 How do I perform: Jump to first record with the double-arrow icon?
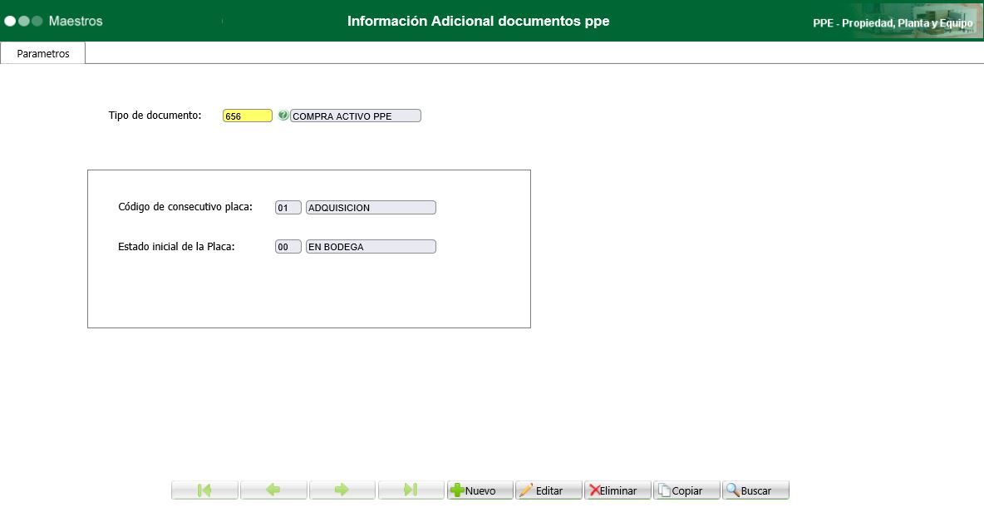point(204,490)
